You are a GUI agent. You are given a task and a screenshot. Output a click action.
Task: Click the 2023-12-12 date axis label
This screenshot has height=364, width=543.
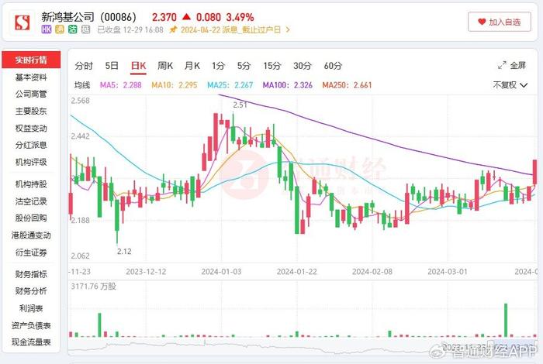pos(146,272)
